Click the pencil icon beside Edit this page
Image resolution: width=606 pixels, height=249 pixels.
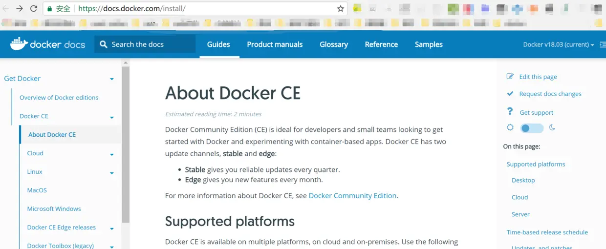point(510,76)
